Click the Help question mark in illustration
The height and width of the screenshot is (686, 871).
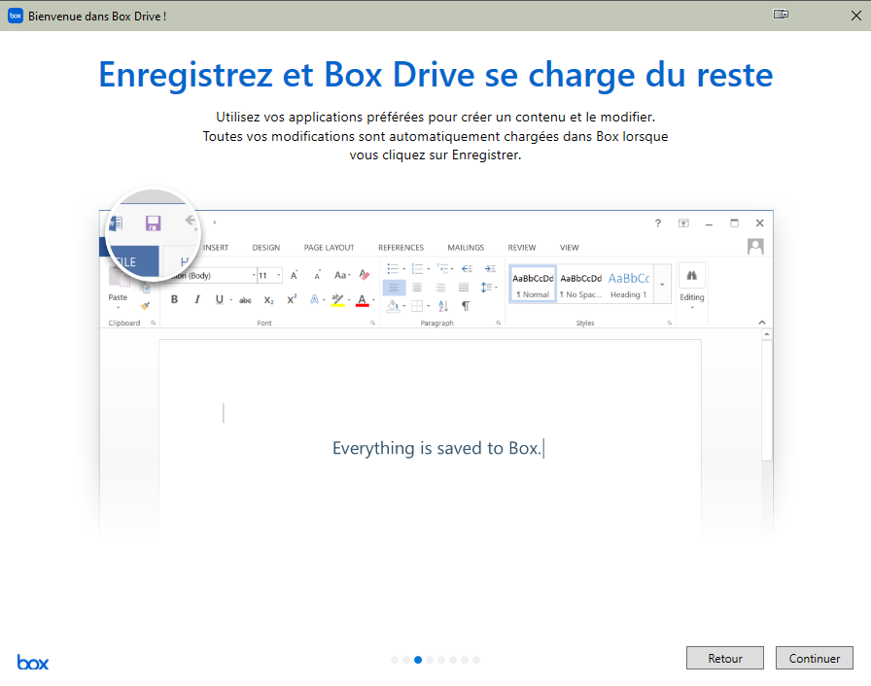[658, 223]
